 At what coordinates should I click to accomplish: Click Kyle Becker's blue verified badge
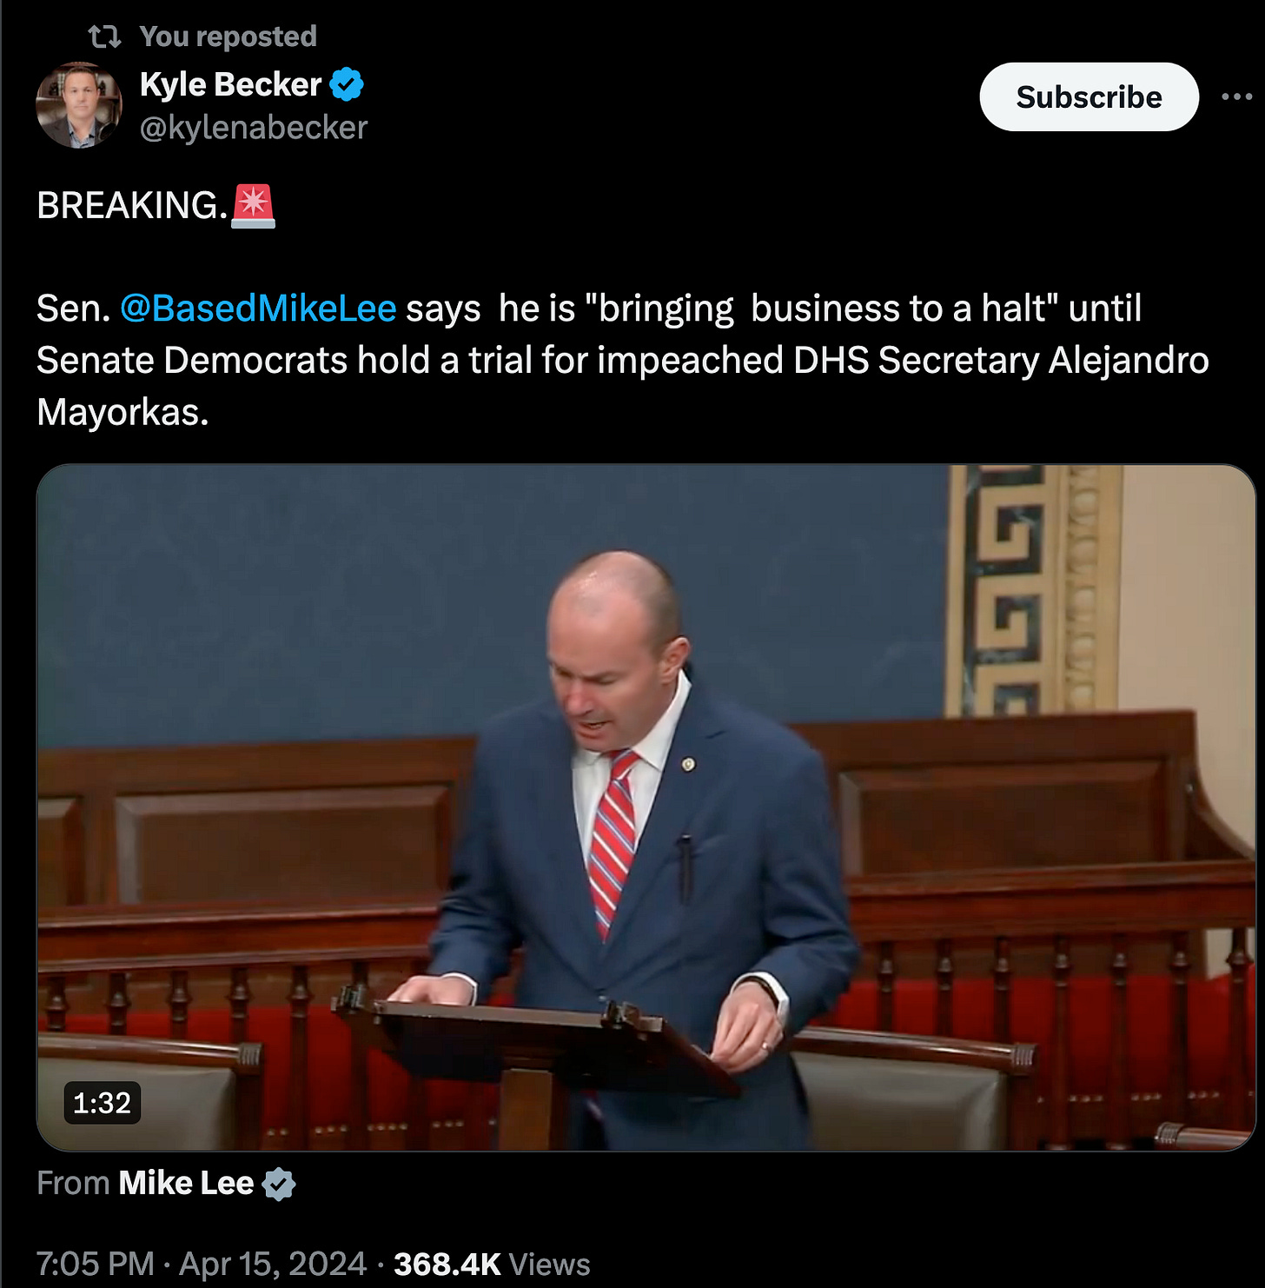[x=347, y=84]
